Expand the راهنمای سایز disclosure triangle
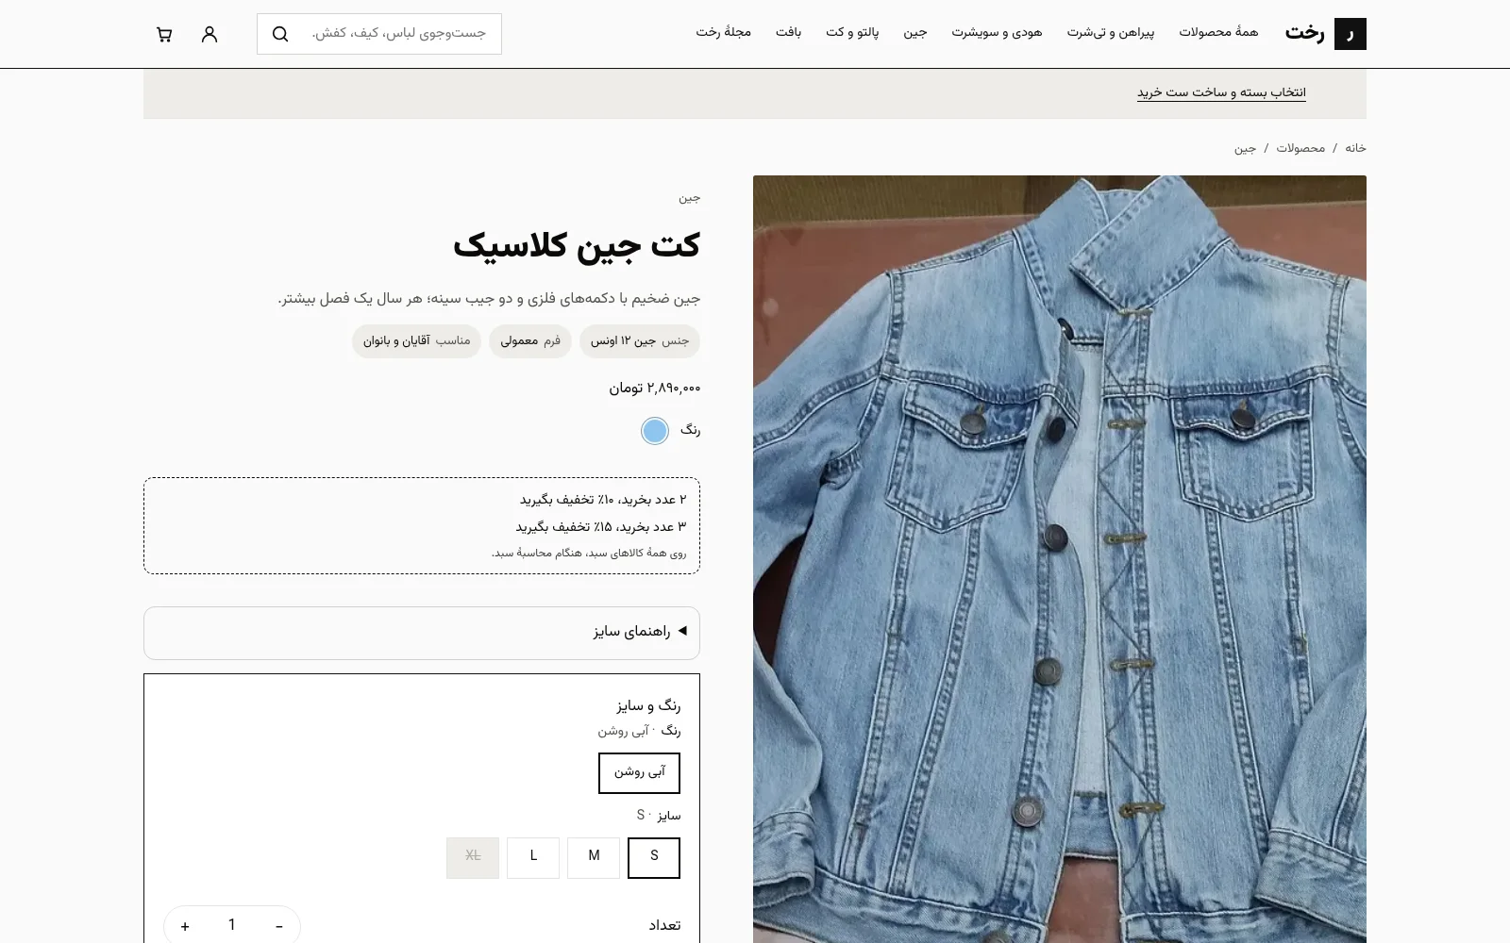 pyautogui.click(x=681, y=631)
